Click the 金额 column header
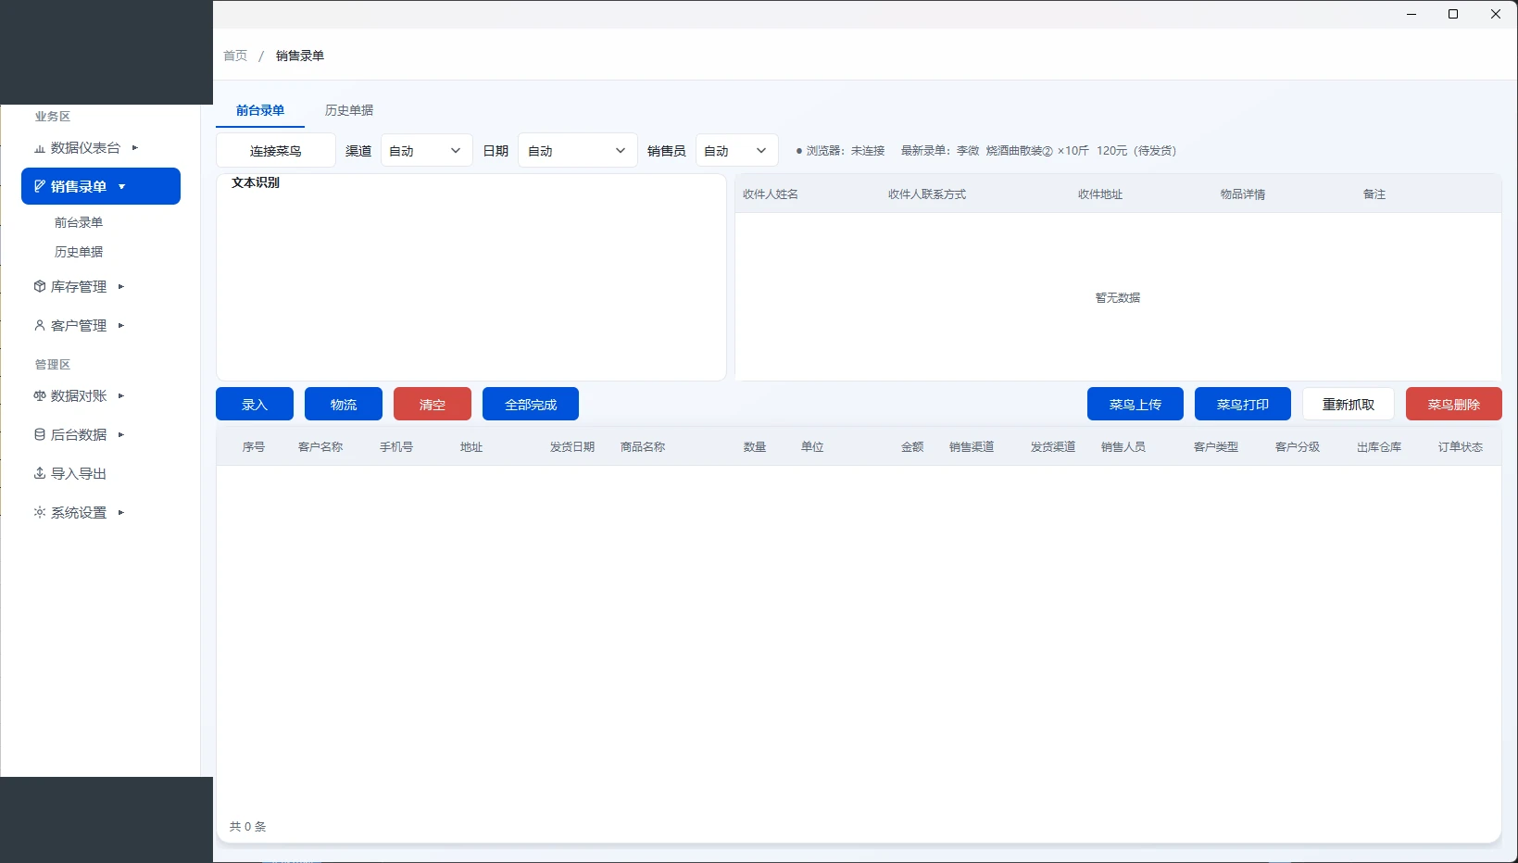Screen dimensions: 1518x863 pyautogui.click(x=912, y=447)
